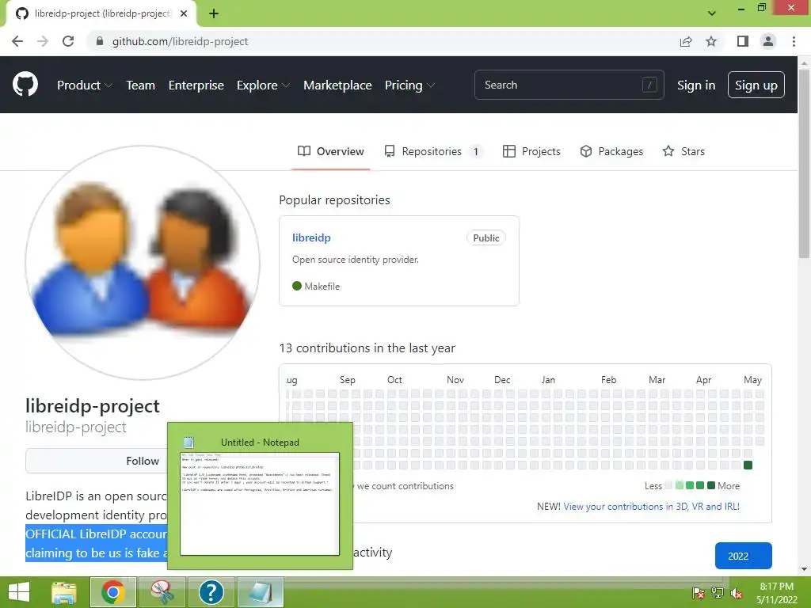Click the 'Popular repositories' heading
The height and width of the screenshot is (608, 811).
pyautogui.click(x=335, y=200)
